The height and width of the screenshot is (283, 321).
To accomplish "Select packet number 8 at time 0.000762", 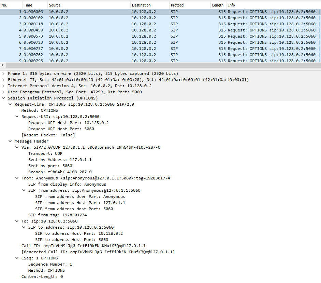I will 160,55.
